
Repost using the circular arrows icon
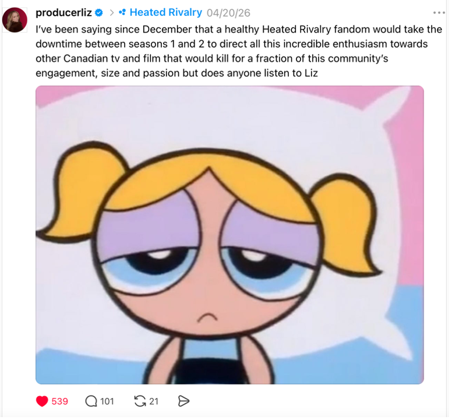[x=140, y=401]
